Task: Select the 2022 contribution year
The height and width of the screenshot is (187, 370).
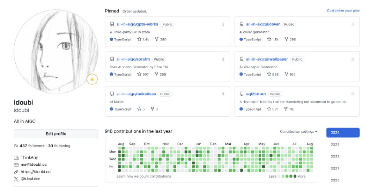Action: pyautogui.click(x=335, y=156)
